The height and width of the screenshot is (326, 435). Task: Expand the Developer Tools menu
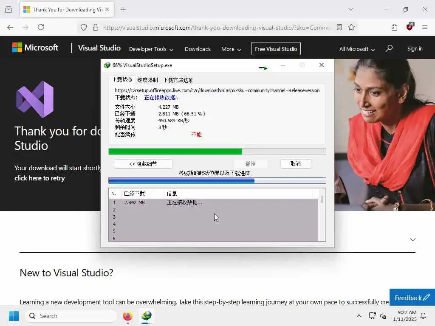pyautogui.click(x=151, y=49)
